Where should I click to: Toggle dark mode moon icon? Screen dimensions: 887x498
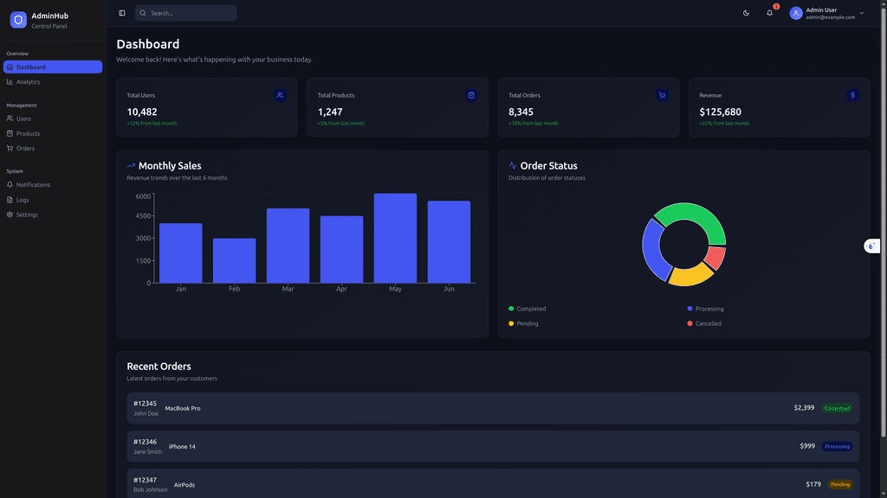(747, 13)
